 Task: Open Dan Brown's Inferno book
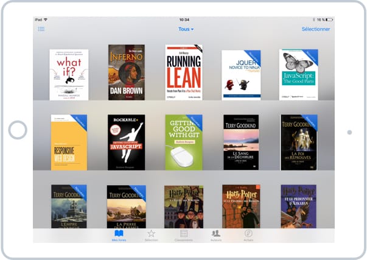coord(126,72)
